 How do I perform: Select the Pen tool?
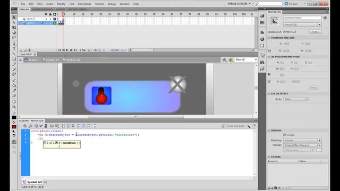14,44
